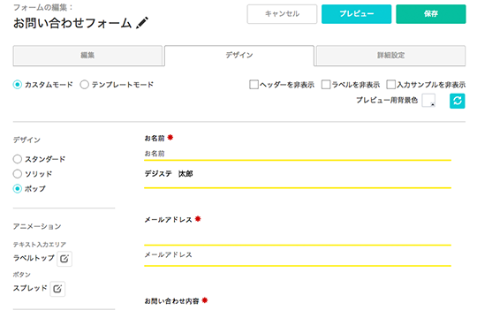Check the ヘッダーを非表示 checkbox
This screenshot has width=477, height=318.
point(254,84)
